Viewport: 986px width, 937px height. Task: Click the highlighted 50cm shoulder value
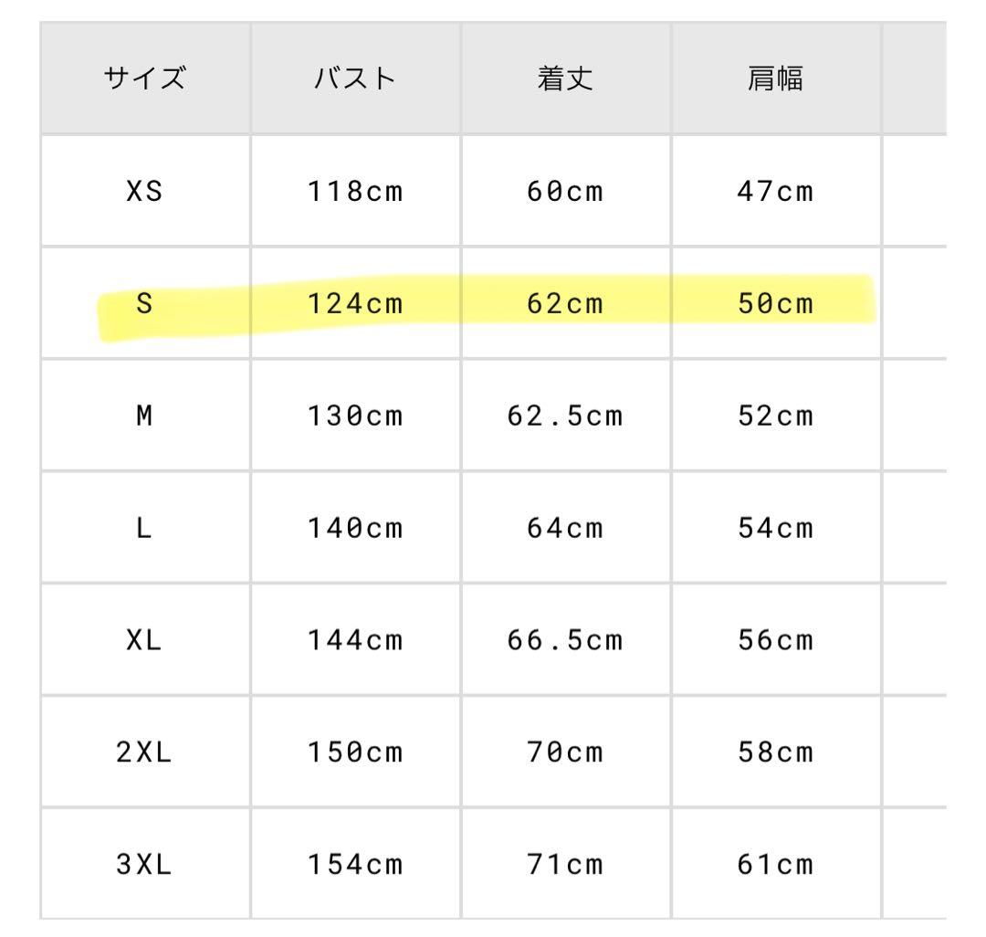pos(775,304)
